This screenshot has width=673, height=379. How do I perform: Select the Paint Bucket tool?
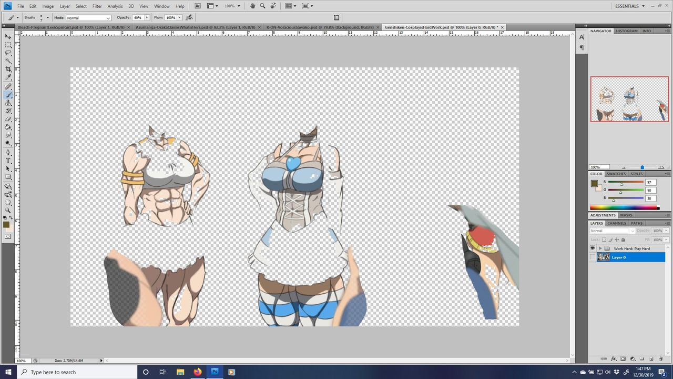8,127
